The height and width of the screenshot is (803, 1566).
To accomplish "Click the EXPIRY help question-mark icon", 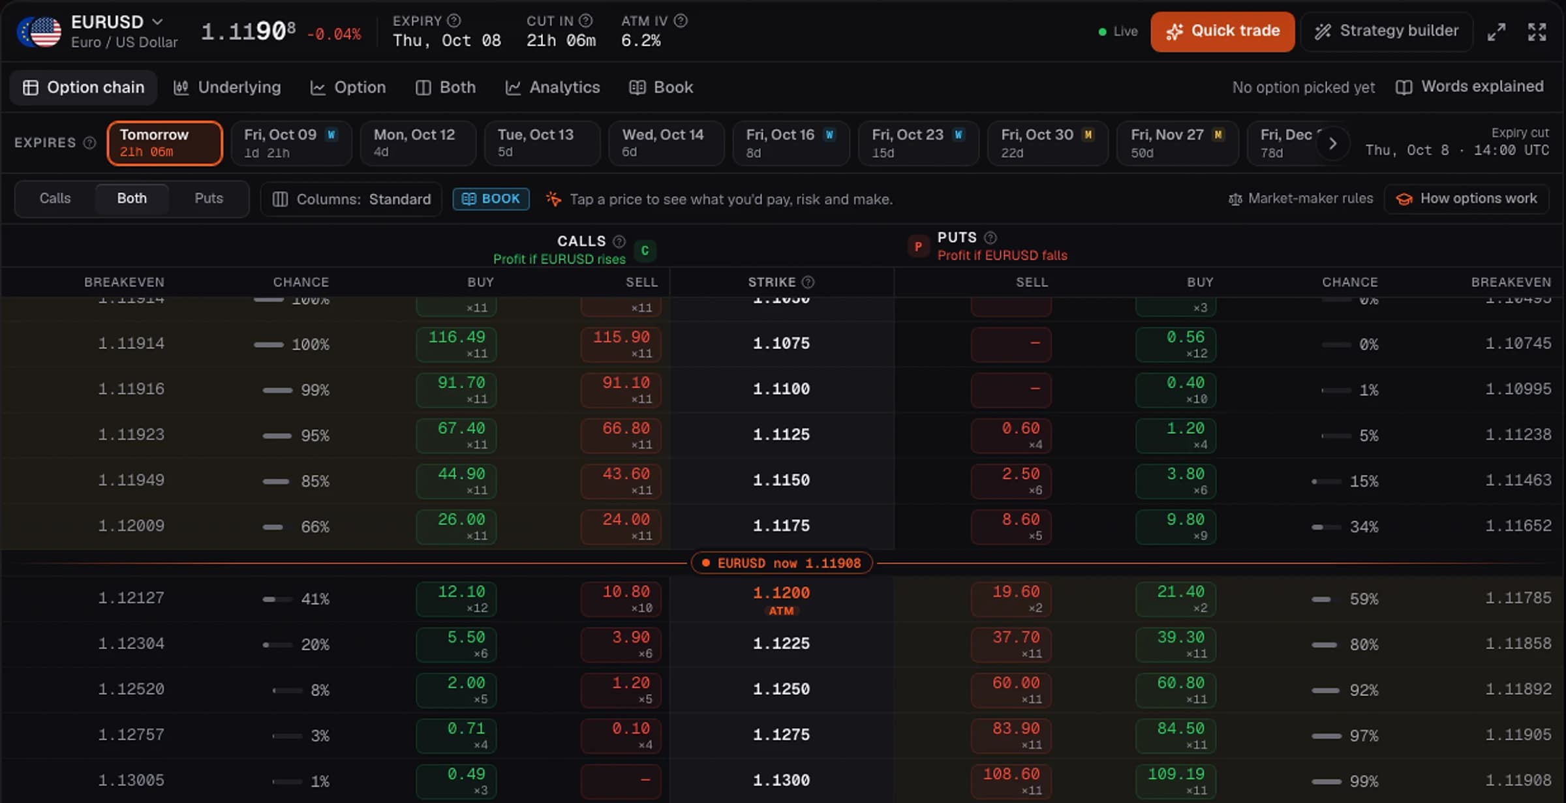I will (x=454, y=21).
